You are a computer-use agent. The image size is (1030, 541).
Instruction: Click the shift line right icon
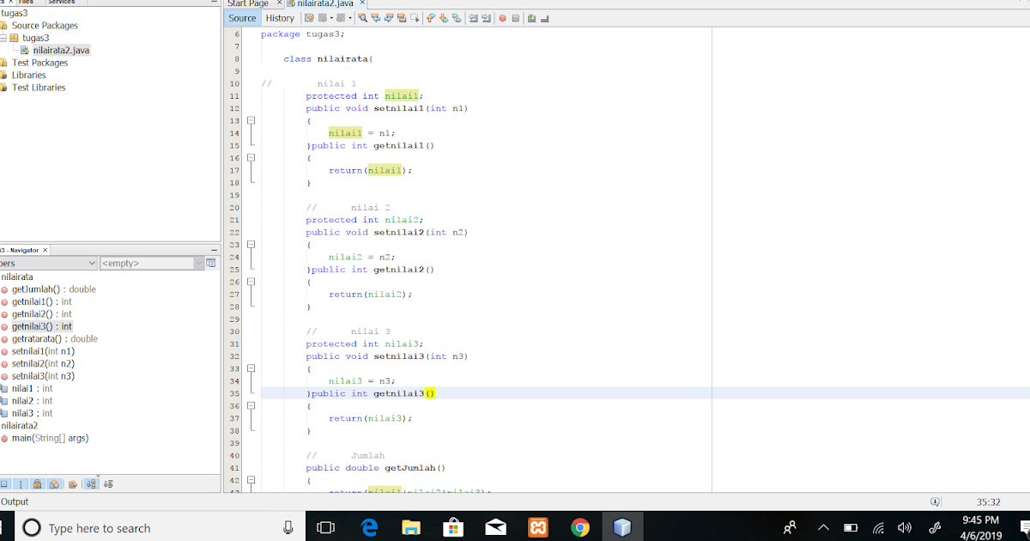point(486,17)
